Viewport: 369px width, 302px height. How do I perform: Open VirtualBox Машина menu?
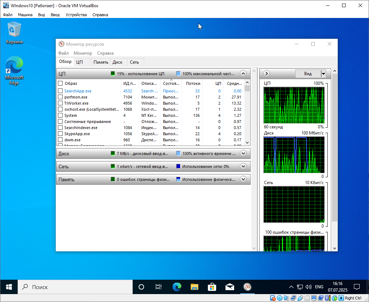(25, 15)
